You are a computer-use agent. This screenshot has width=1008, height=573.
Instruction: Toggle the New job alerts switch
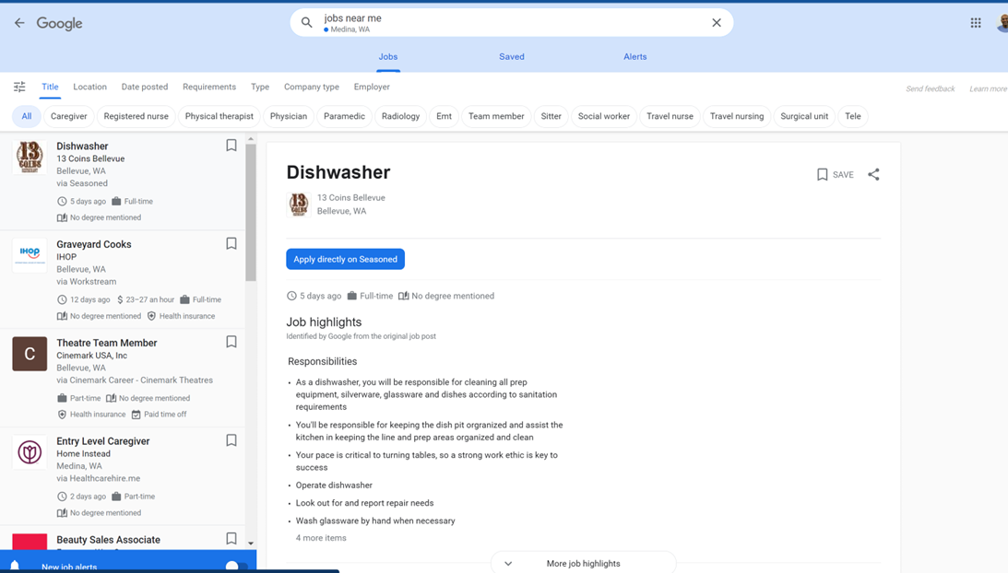[x=235, y=566]
